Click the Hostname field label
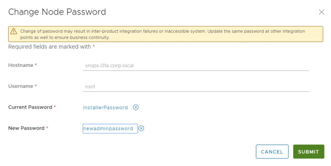The height and width of the screenshot is (166, 331). (x=21, y=65)
